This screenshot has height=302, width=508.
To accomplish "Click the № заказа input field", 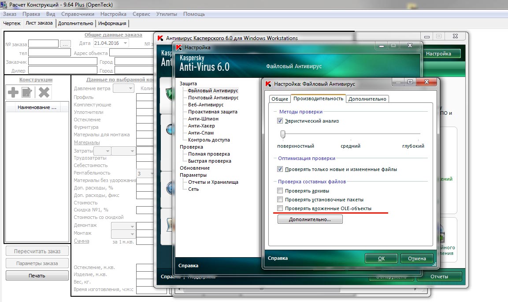I will tap(44, 44).
